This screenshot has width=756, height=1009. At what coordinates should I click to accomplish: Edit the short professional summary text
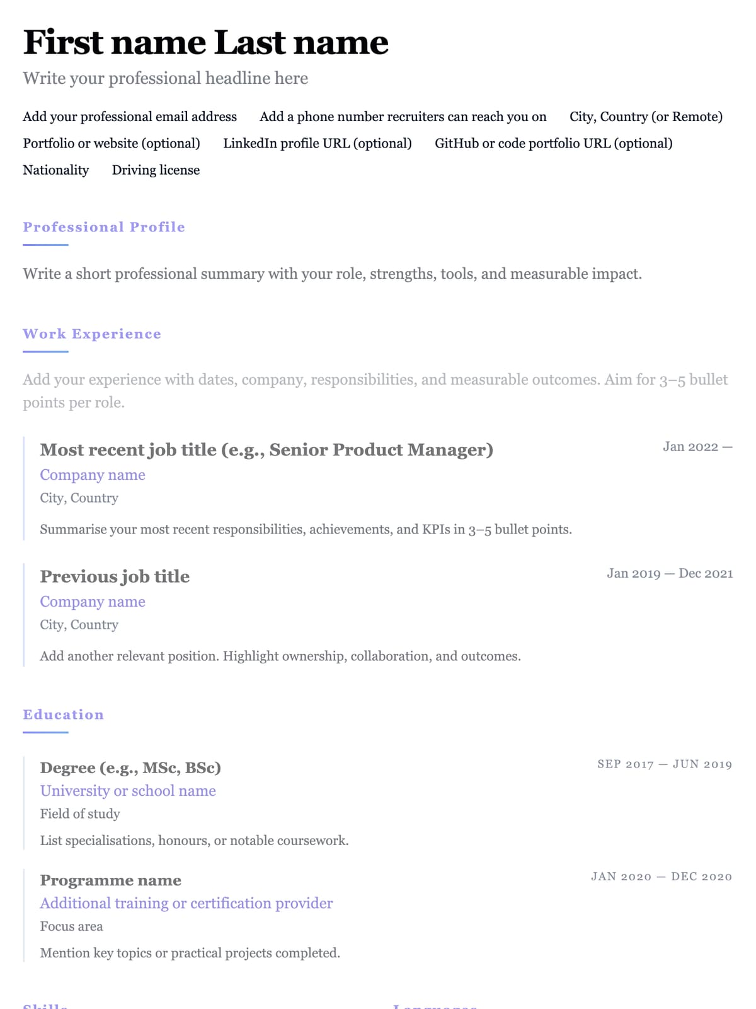(x=332, y=274)
